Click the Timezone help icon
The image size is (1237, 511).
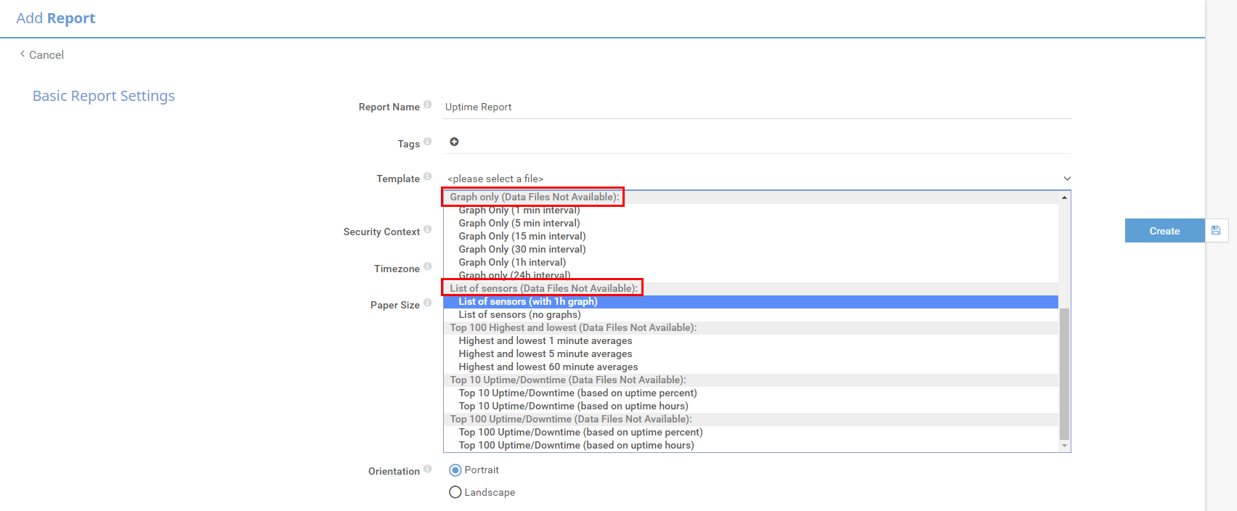click(428, 266)
